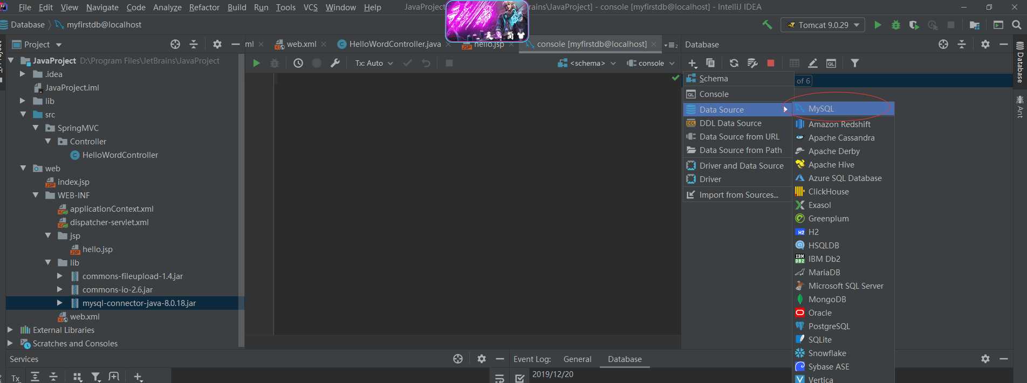The width and height of the screenshot is (1027, 383).
Task: Expand all in the Services toolbar
Action: pos(35,377)
